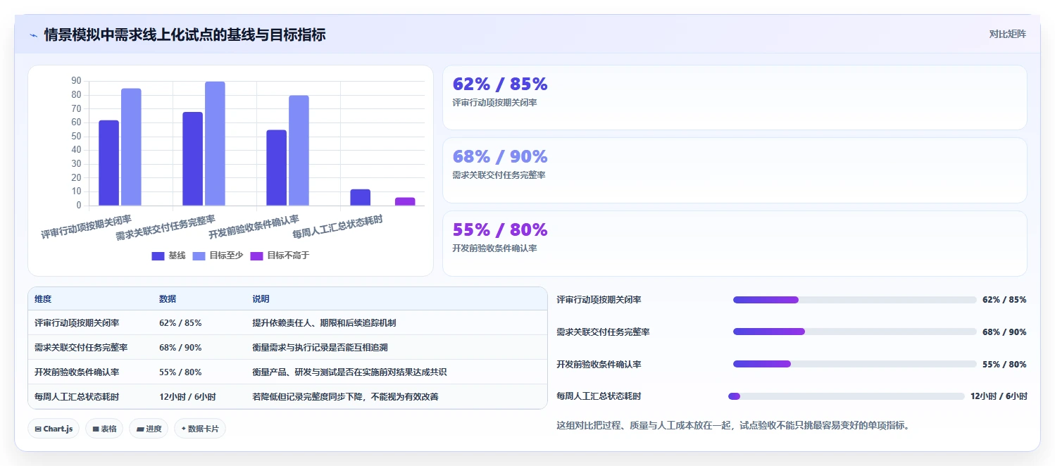Click label 需求关联交付任务完整率 in the progress list
The height and width of the screenshot is (466, 1055).
[x=603, y=332]
